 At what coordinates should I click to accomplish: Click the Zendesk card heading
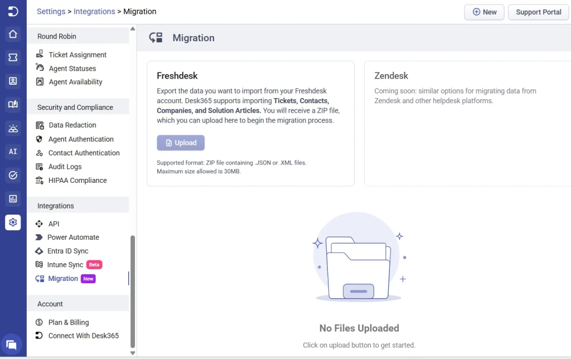pyautogui.click(x=391, y=75)
